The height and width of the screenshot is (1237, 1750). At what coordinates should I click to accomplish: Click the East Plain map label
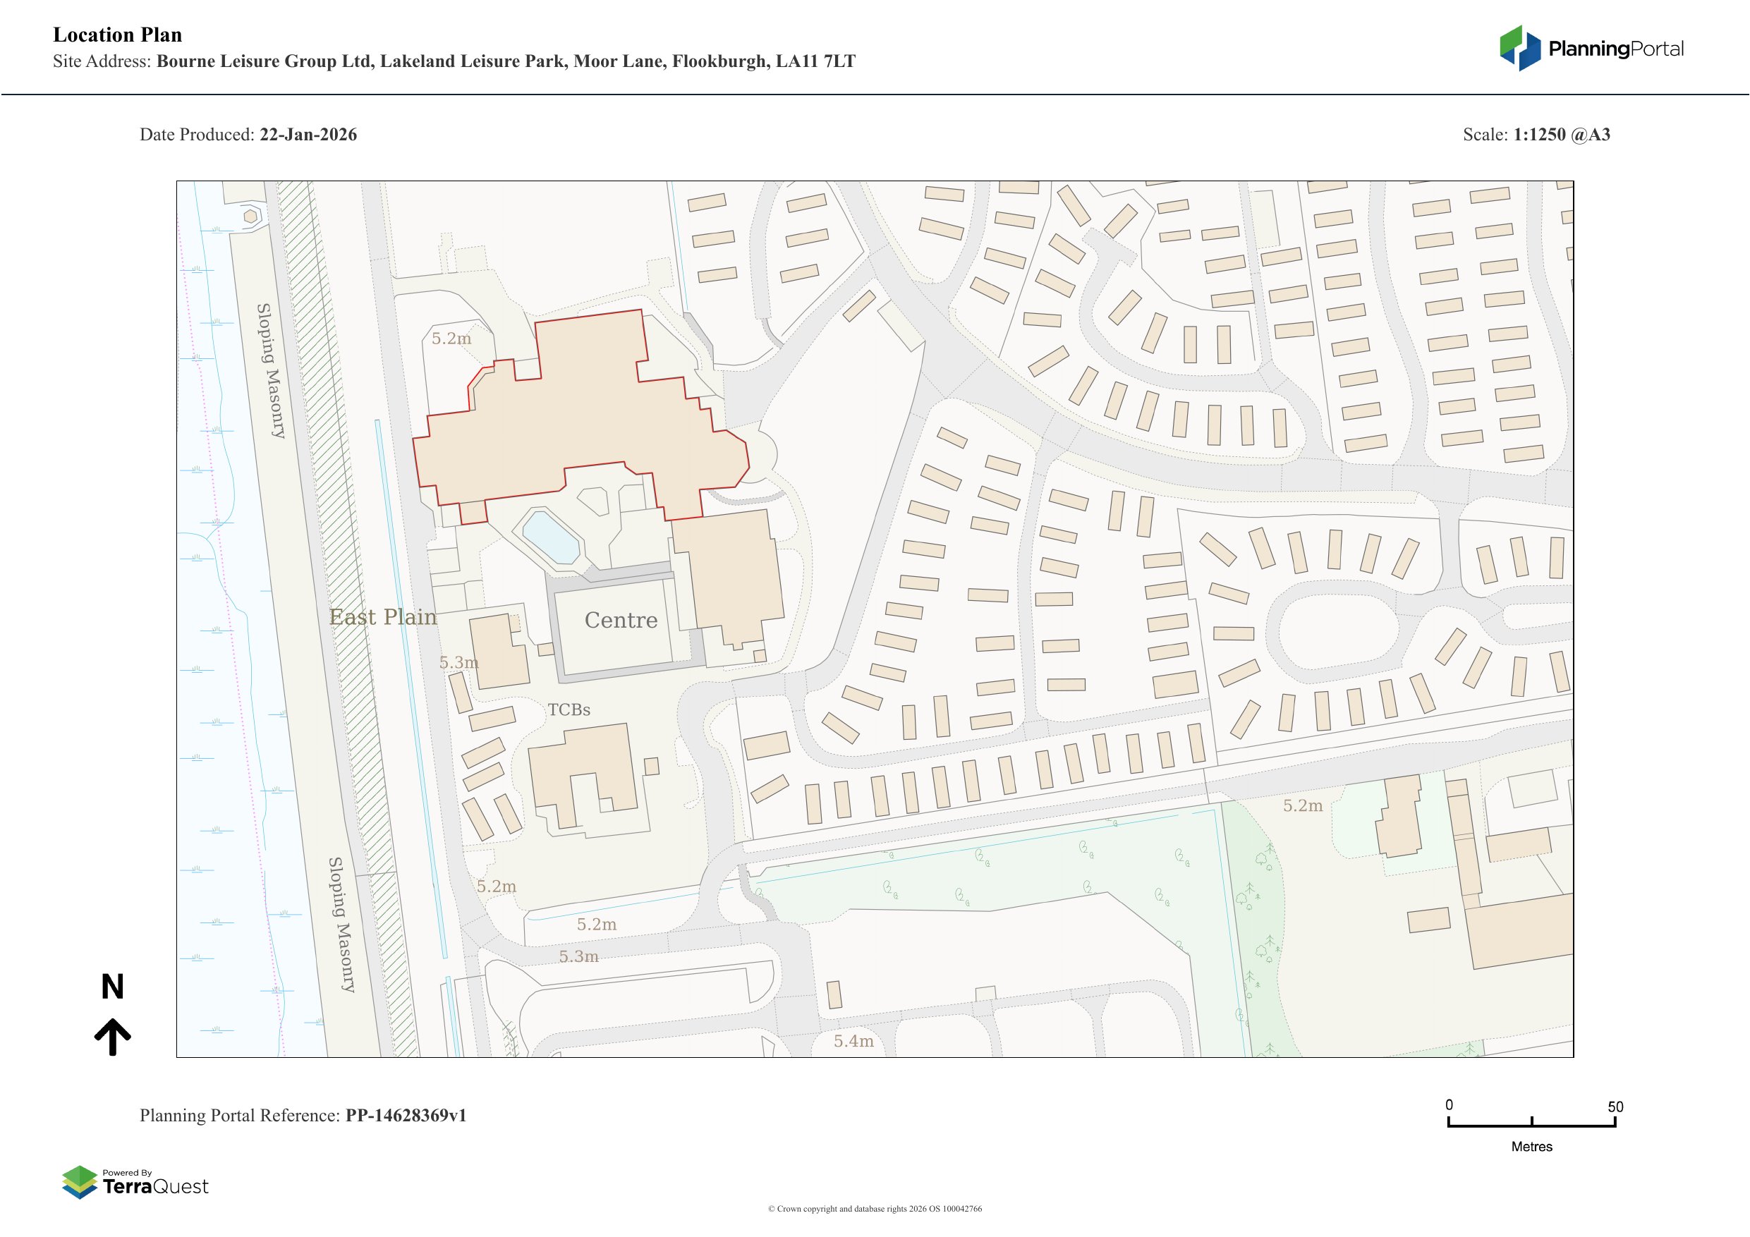pos(382,617)
